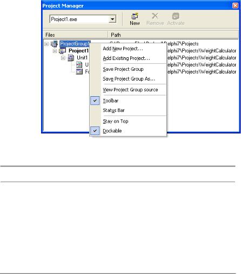This screenshot has height=274, width=241.
Task: Select the ProjectGroup1 tree item
Action: tap(75, 44)
